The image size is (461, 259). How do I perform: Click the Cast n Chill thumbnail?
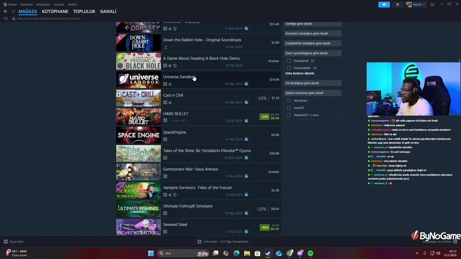coord(138,98)
